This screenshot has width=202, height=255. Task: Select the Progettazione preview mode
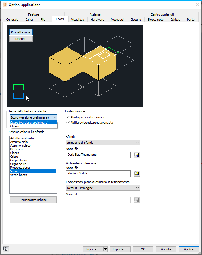pyautogui.click(x=21, y=32)
